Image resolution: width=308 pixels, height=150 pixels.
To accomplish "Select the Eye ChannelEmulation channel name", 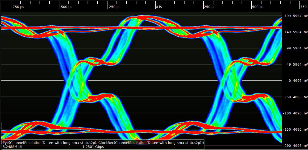I will [103, 143].
